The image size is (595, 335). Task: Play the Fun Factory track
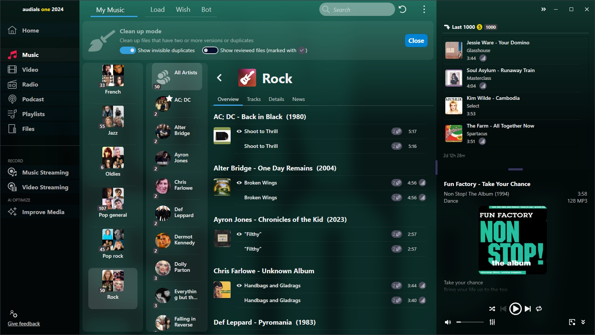(x=515, y=309)
